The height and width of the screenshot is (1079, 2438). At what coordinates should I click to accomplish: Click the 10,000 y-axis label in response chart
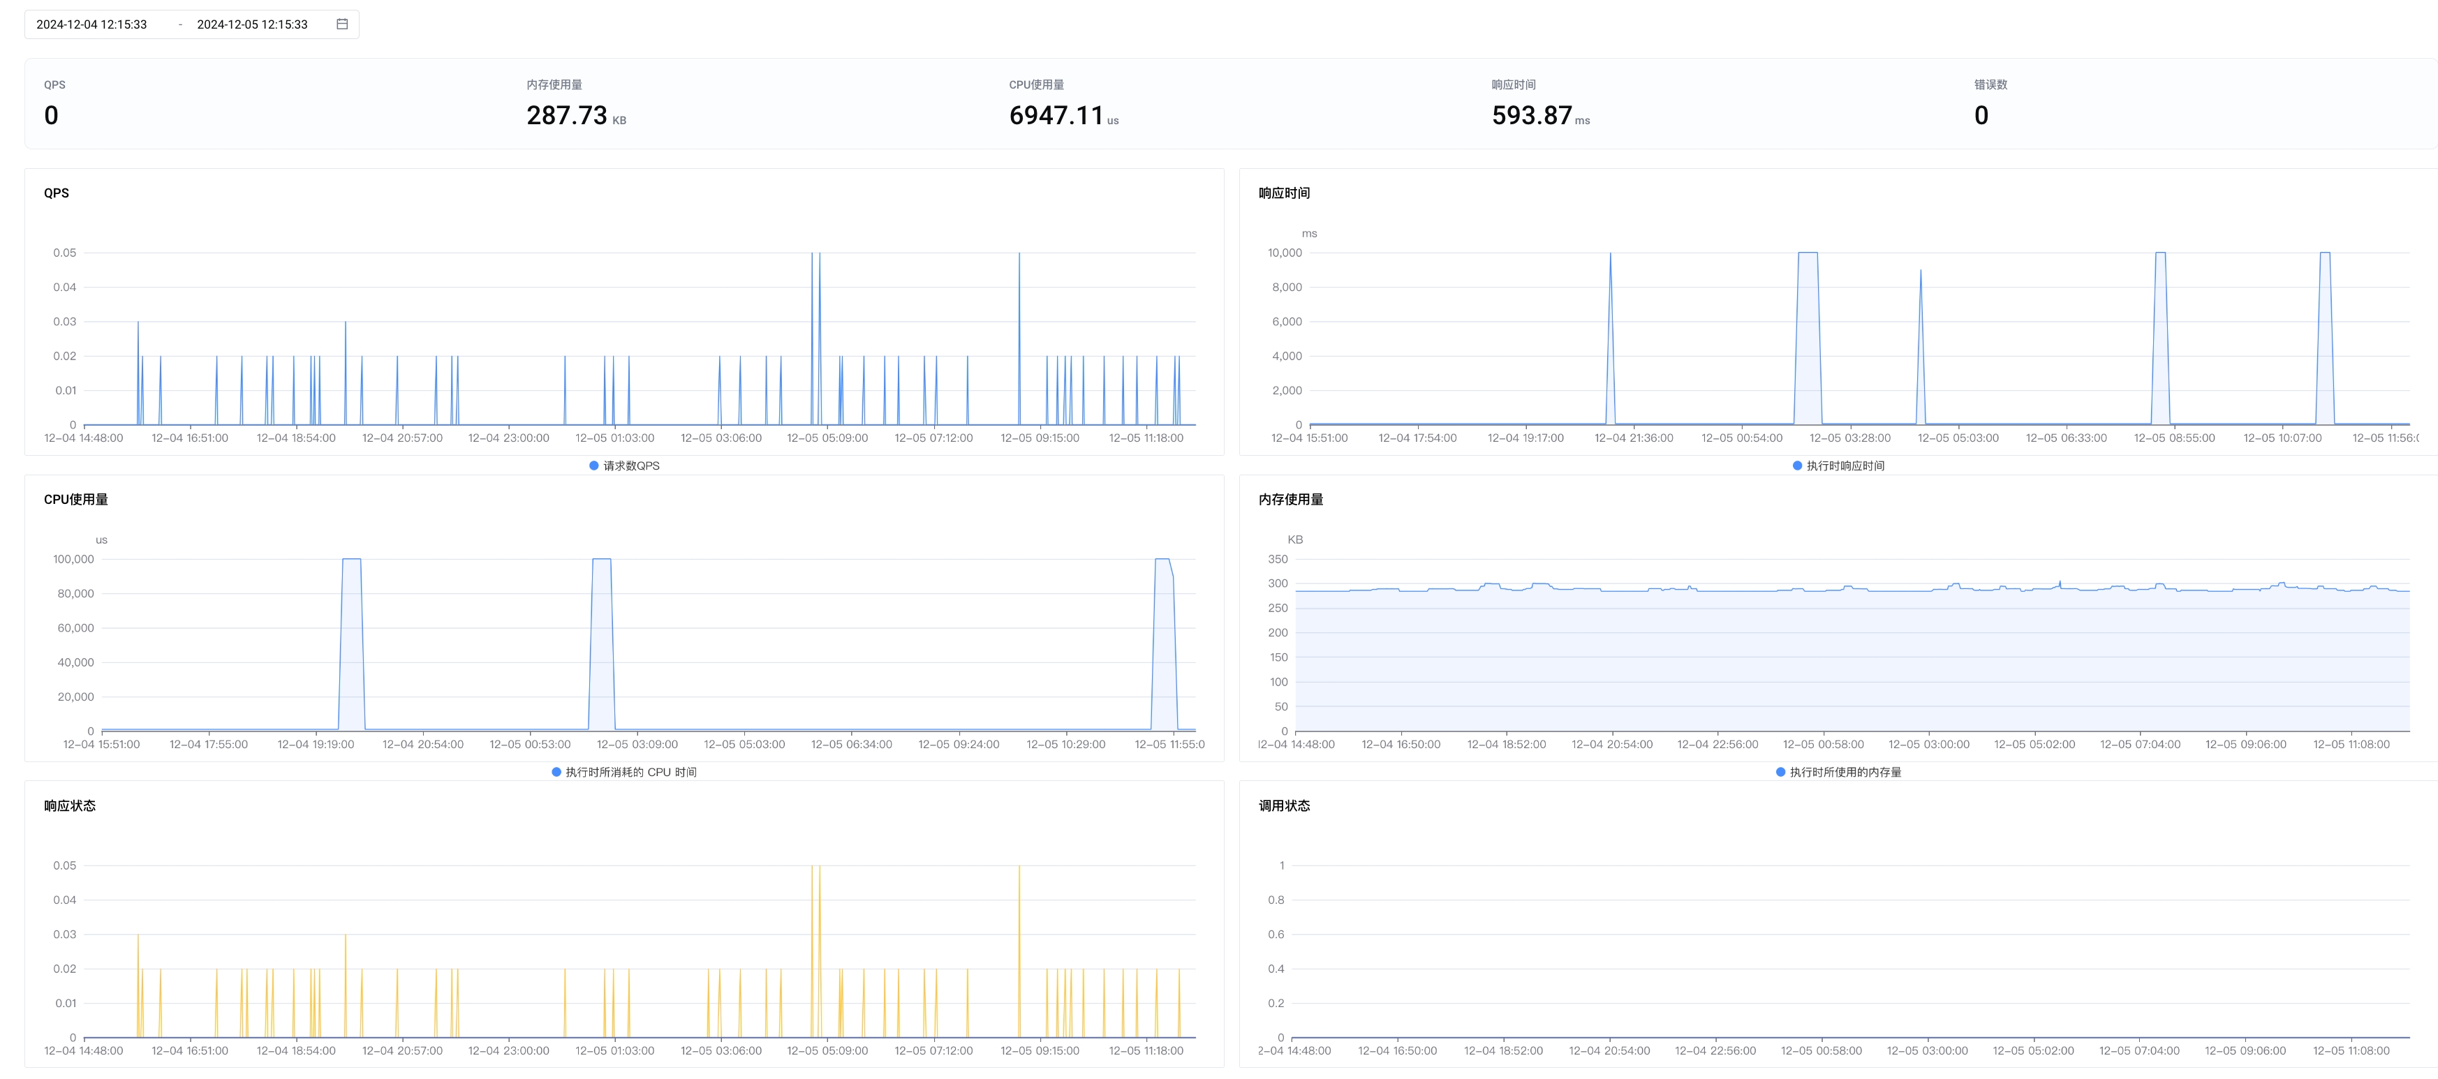(1285, 253)
